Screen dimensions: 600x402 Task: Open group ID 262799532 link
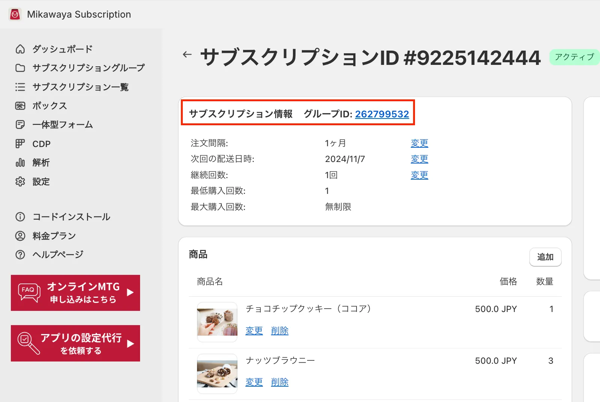[382, 114]
